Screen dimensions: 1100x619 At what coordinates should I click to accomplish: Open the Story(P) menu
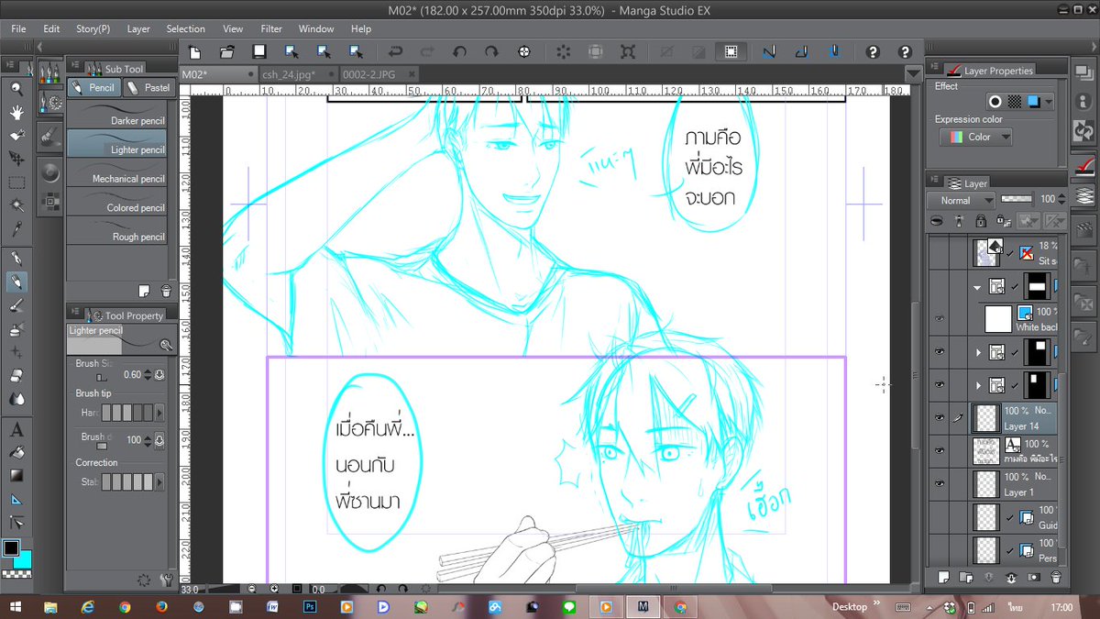point(93,28)
